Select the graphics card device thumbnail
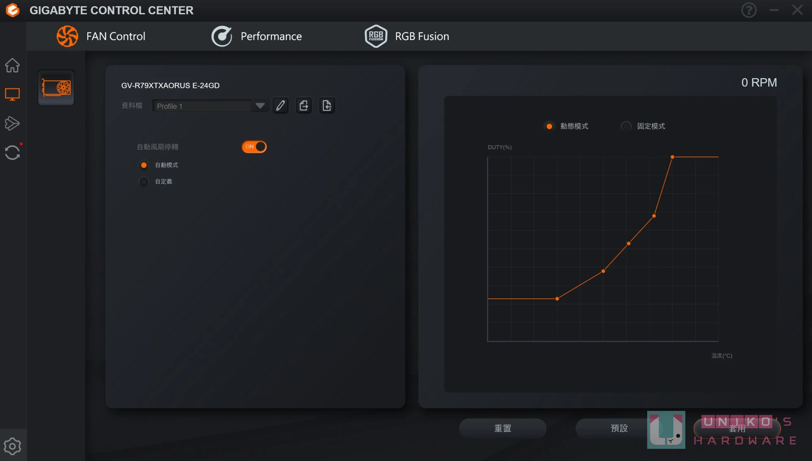The image size is (812, 461). pos(56,88)
